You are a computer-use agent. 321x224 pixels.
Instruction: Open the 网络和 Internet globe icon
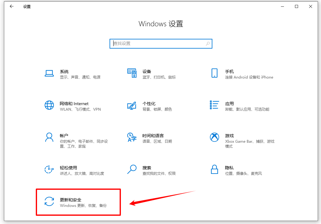49,105
